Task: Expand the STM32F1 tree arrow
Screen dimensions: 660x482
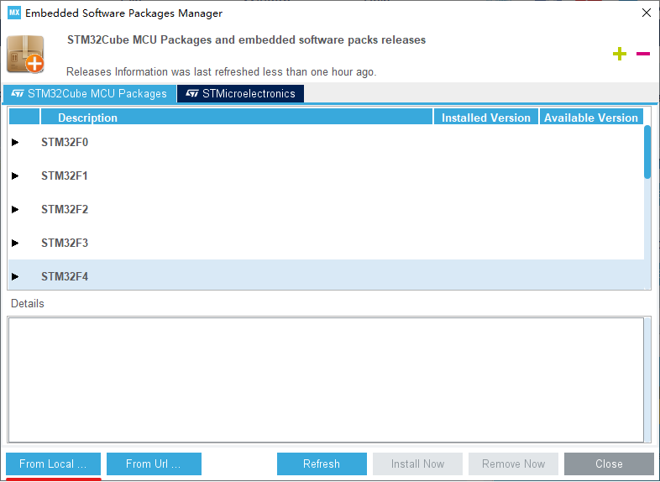Action: 15,176
